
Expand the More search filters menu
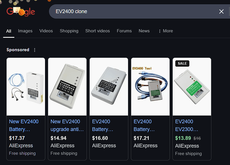(165, 31)
